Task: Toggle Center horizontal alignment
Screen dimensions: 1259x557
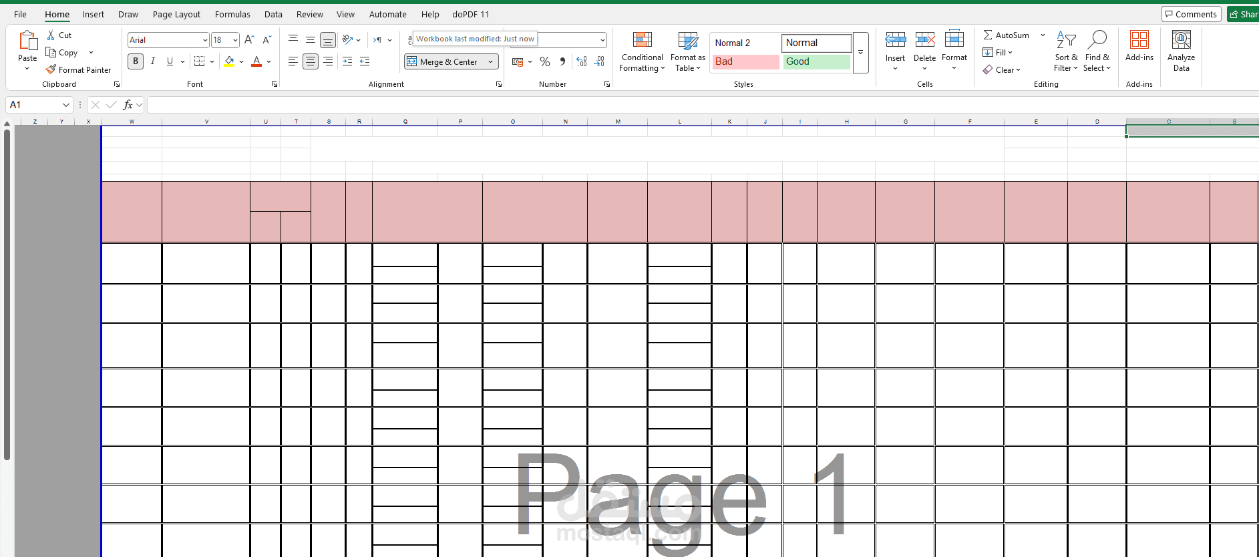Action: [x=311, y=61]
